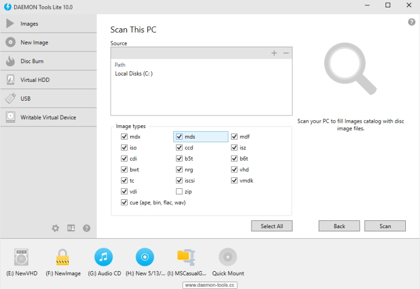Toggle cue (ape, bin, flac, wav) checkbox
420x289 pixels.
[124, 202]
